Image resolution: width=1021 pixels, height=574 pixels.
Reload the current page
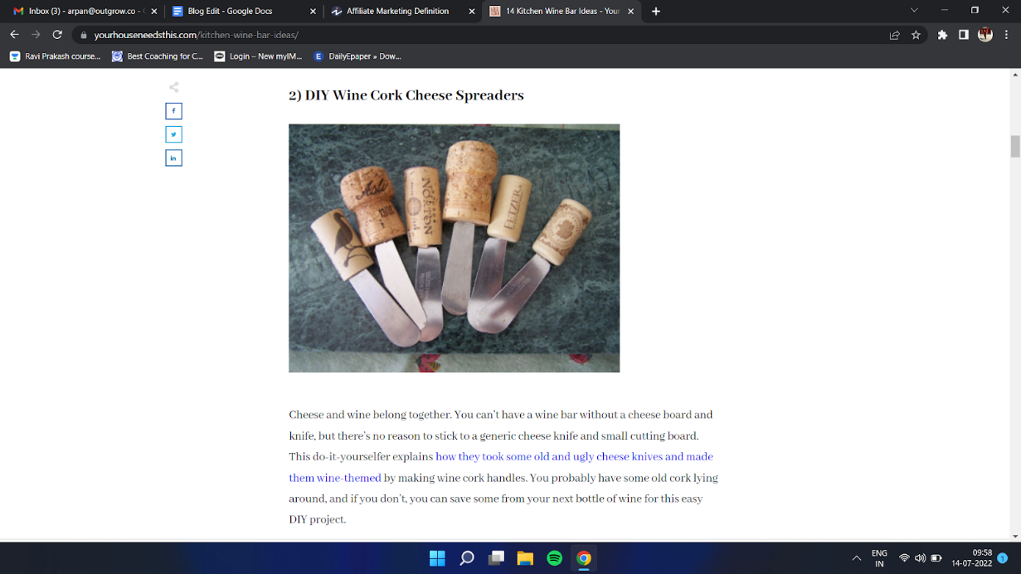pos(57,35)
